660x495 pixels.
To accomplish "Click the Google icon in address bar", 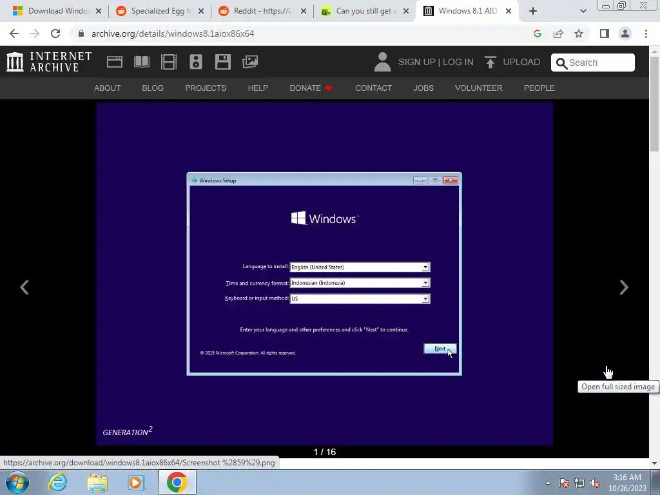I will 537,34.
